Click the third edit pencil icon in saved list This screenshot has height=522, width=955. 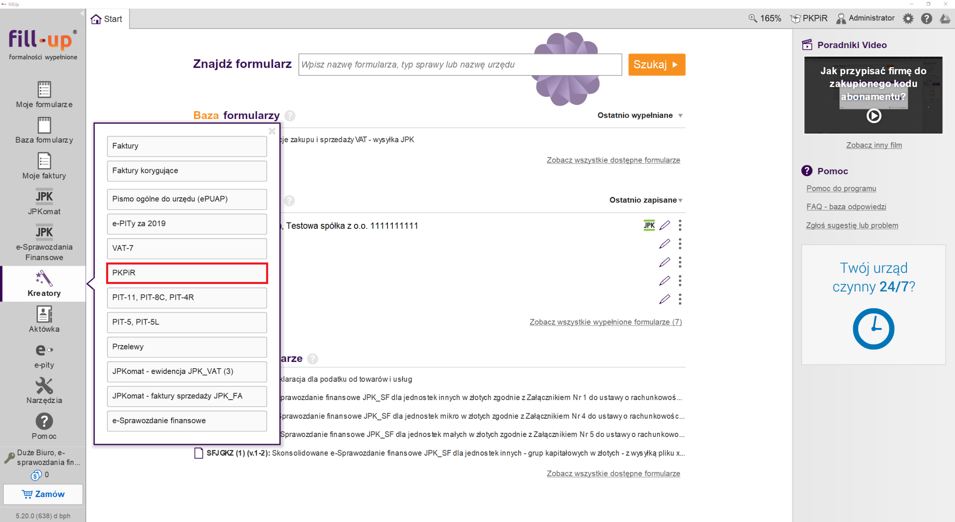point(664,262)
